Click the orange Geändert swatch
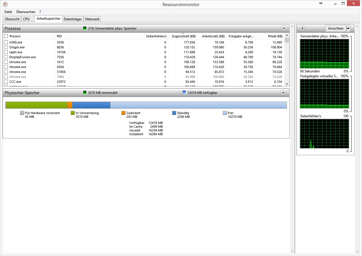This screenshot has height=256, width=362. tap(123, 113)
